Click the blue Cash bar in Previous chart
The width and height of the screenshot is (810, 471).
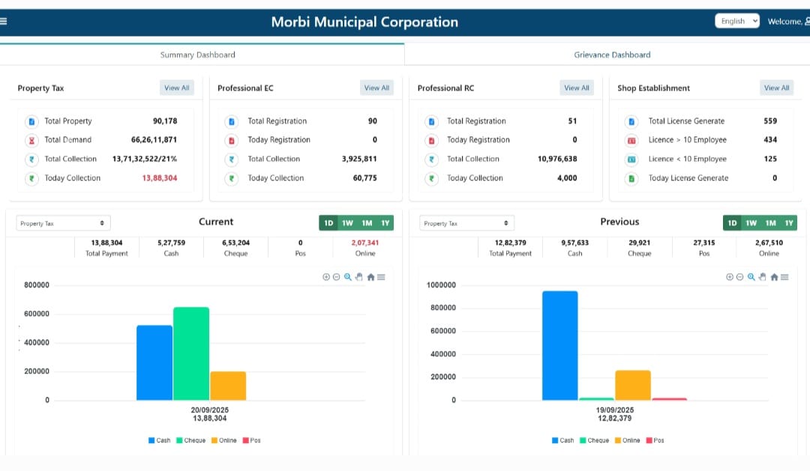click(x=560, y=346)
